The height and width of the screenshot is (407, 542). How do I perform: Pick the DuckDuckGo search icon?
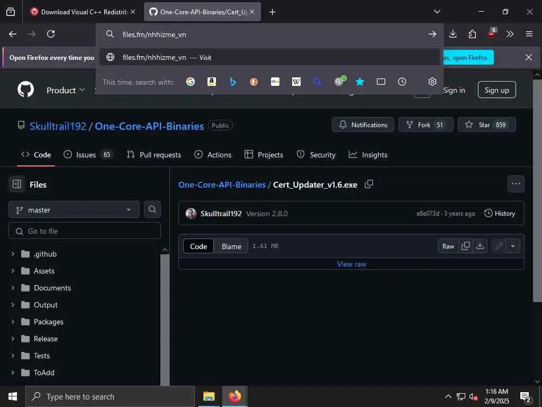pos(254,82)
